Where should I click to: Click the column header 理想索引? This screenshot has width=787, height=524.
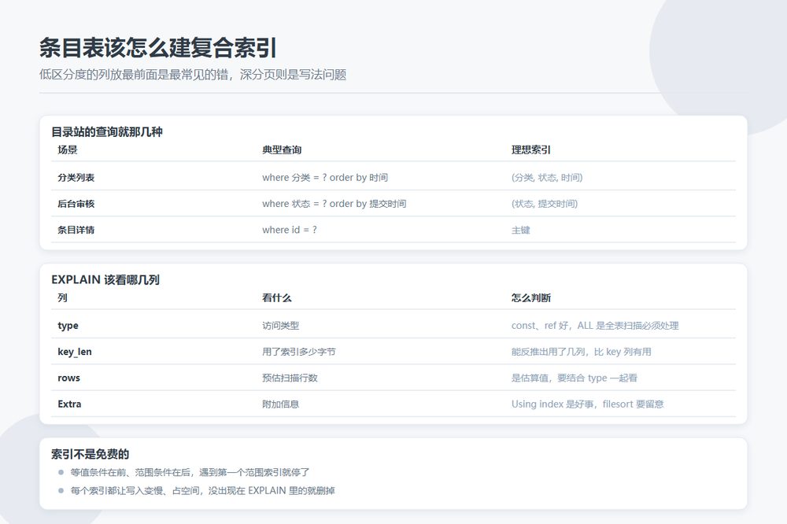(531, 149)
